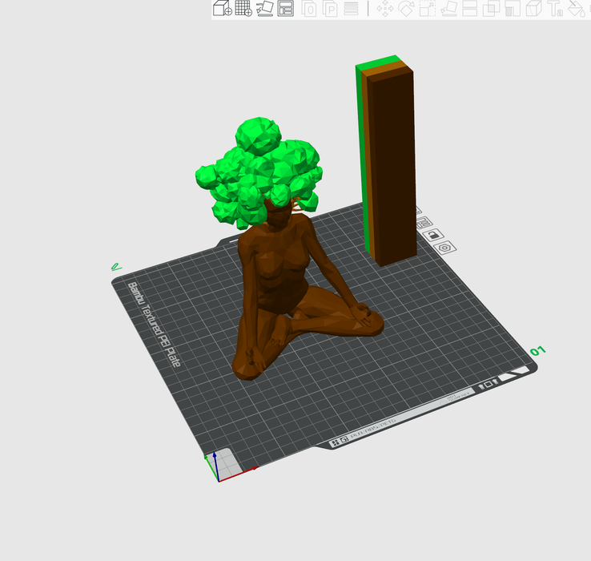This screenshot has width=591, height=561.
Task: Open Variable Layer Height tool
Action: [351, 9]
